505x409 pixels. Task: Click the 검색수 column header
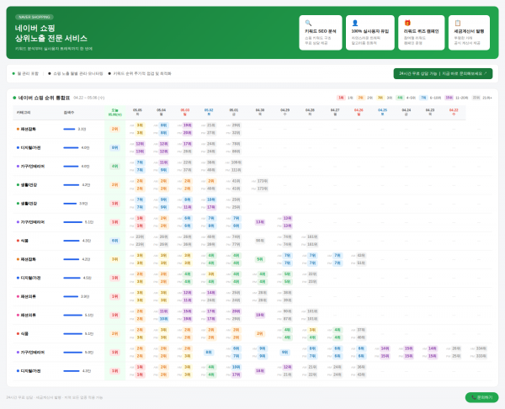tap(67, 113)
